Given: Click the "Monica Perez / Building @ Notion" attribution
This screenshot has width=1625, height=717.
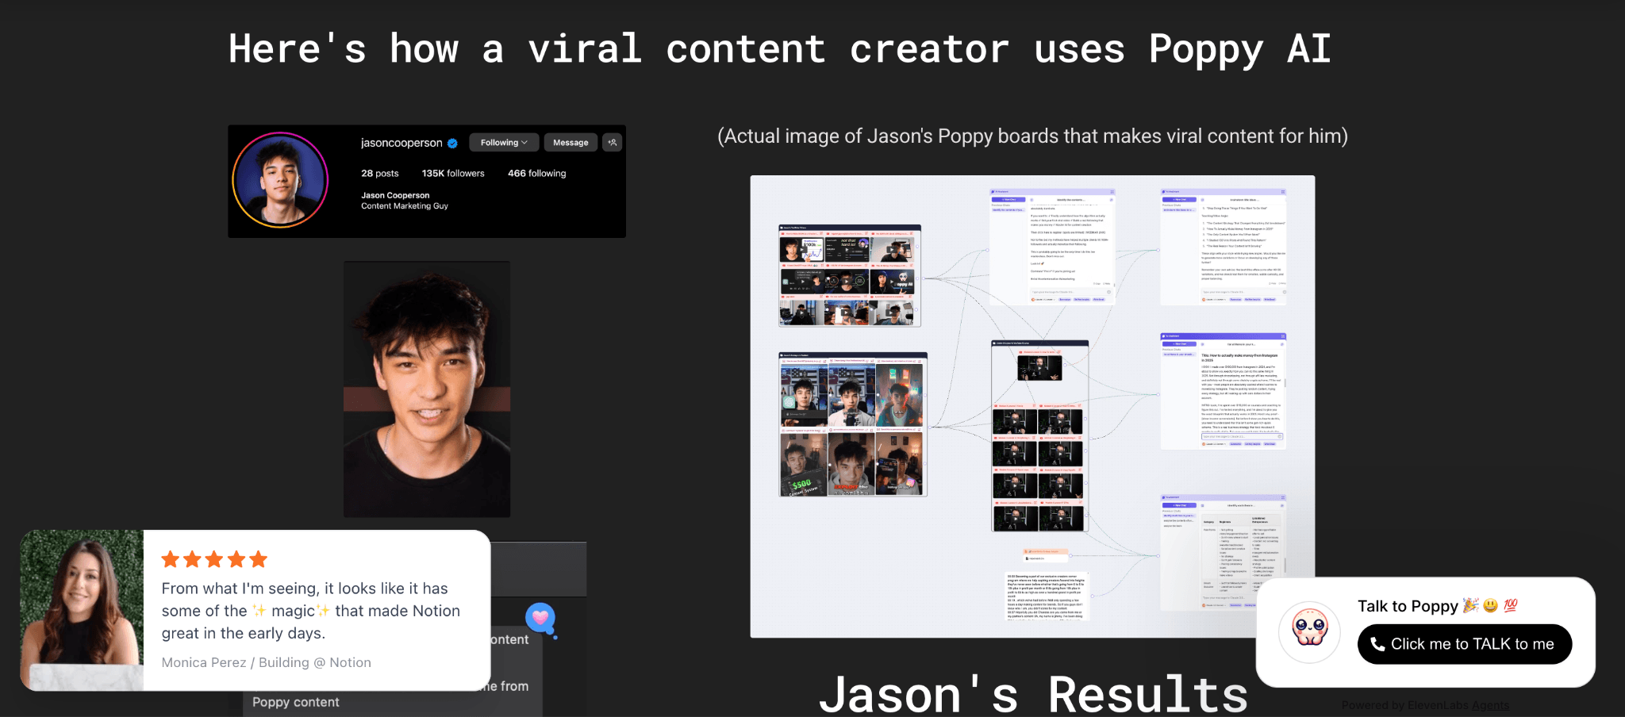Looking at the screenshot, I should coord(267,662).
